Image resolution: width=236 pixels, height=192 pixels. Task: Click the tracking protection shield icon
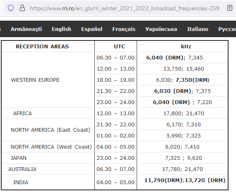tap(11, 8)
